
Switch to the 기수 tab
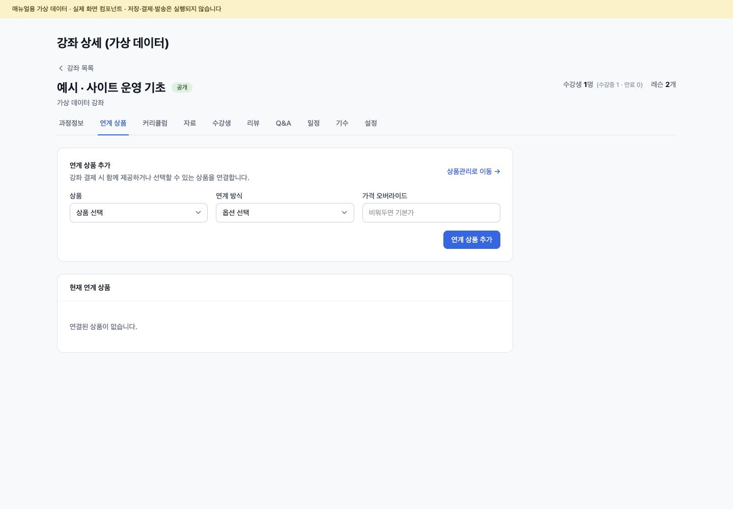click(x=342, y=123)
